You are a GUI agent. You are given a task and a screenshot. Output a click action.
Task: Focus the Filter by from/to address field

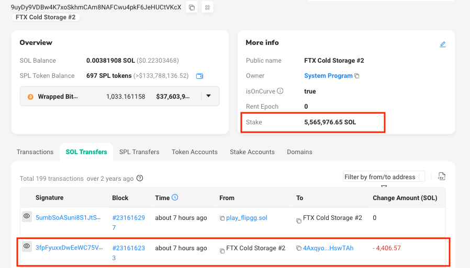tap(384, 177)
